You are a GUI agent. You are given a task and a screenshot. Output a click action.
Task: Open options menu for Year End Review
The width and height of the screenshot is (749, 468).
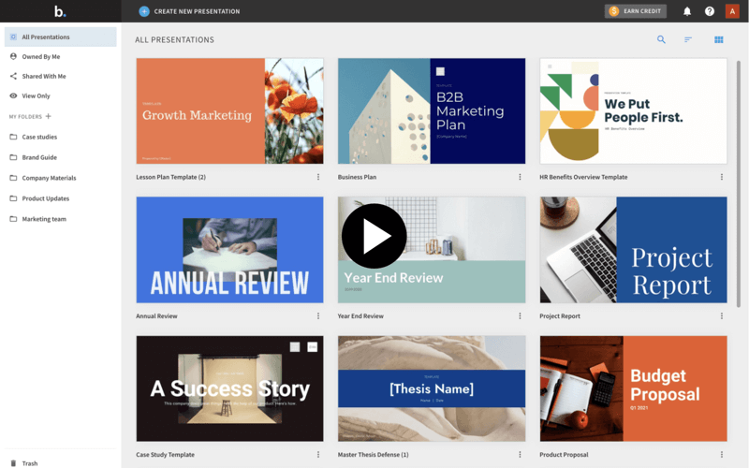pos(520,316)
